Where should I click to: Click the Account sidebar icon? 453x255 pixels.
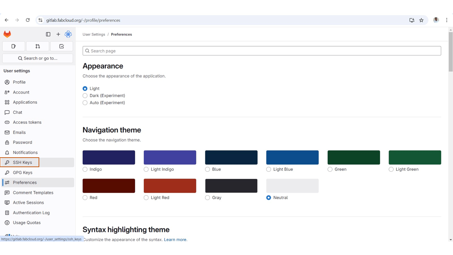(7, 92)
